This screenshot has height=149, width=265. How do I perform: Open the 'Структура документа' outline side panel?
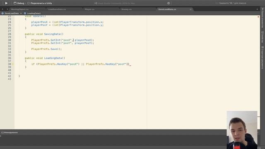click(263, 58)
